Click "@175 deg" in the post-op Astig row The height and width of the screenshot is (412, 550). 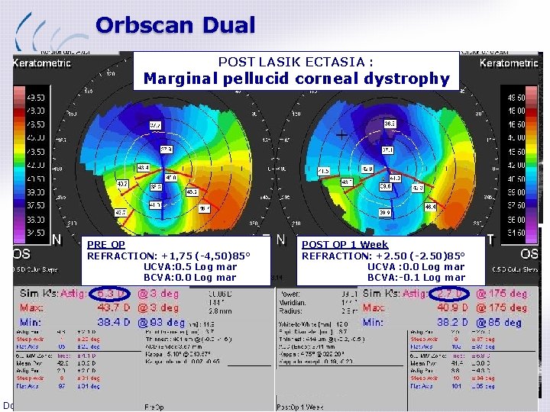coord(501,294)
